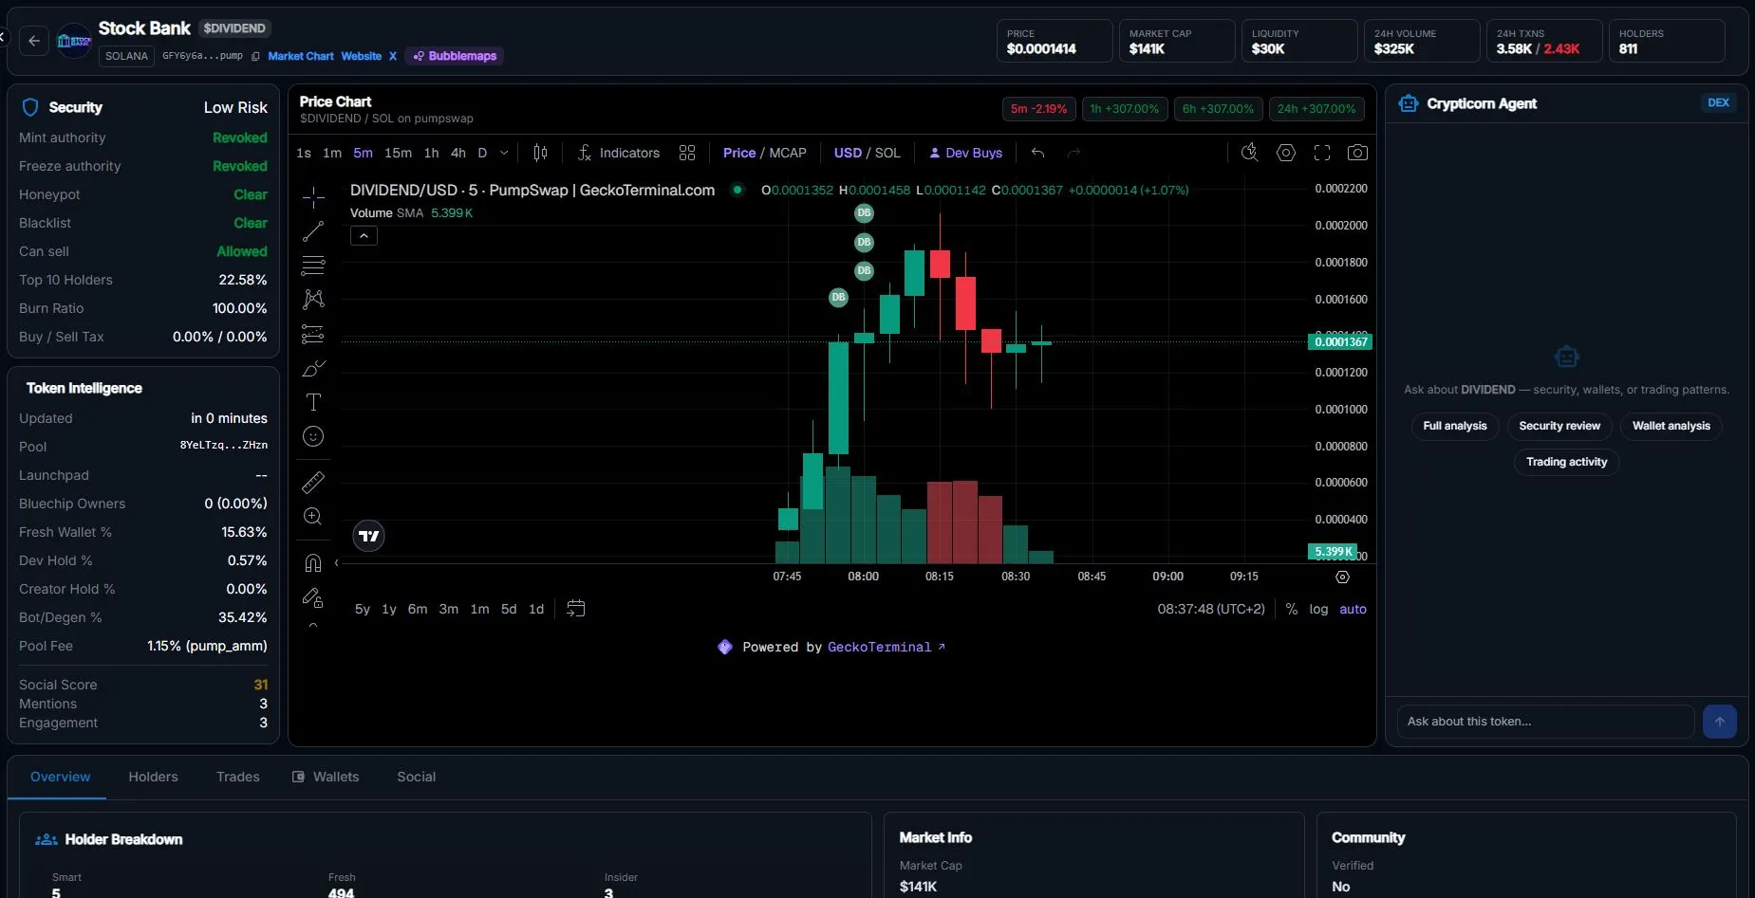Switch the chart to MCAP mode
Screen dimensions: 1755x898
pos(788,153)
